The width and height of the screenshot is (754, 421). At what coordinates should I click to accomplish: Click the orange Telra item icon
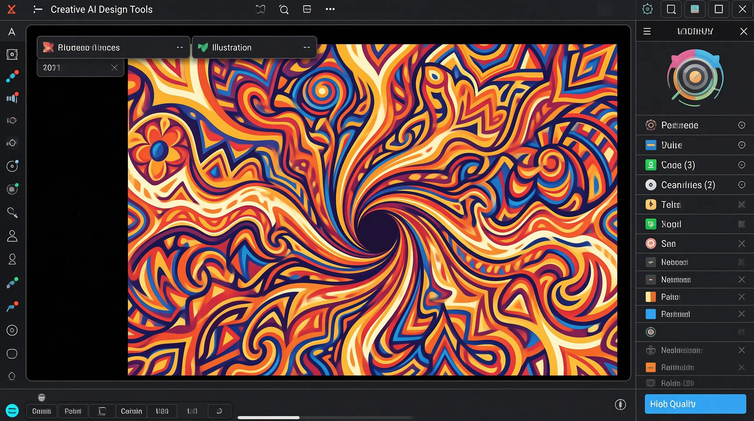pos(651,204)
